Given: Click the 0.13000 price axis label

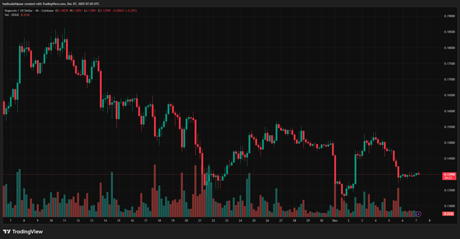Looking at the screenshot, I should click(450, 206).
